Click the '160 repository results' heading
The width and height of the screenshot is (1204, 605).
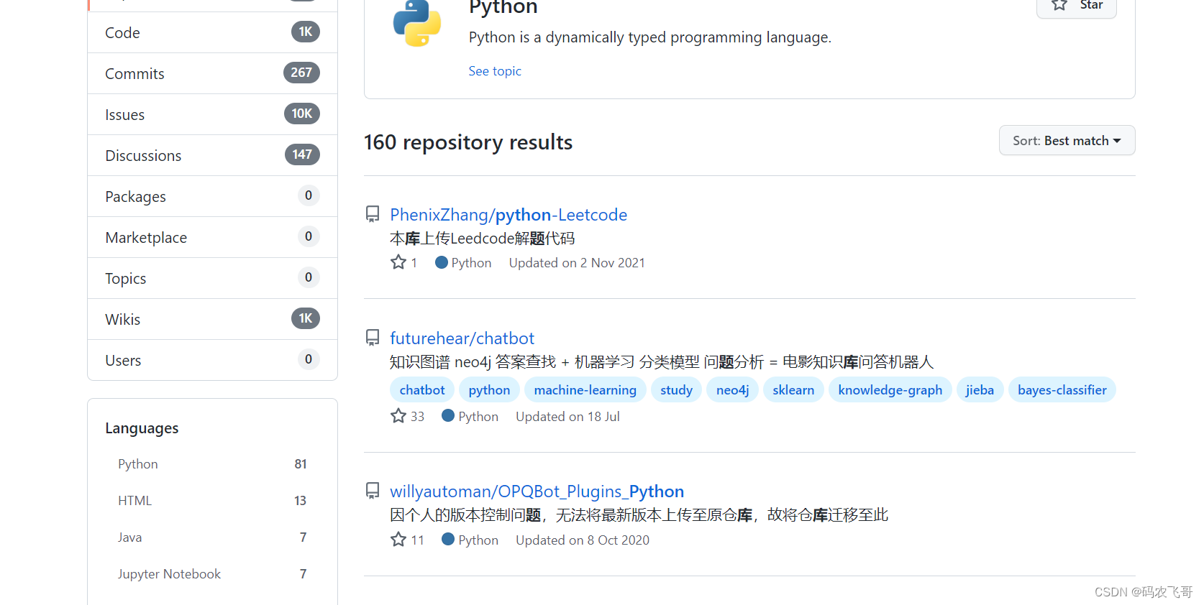468,142
